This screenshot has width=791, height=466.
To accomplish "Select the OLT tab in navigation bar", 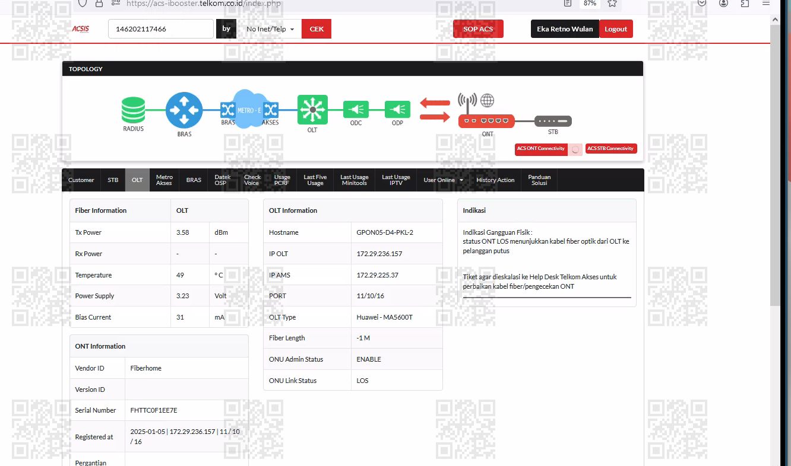I will point(137,180).
